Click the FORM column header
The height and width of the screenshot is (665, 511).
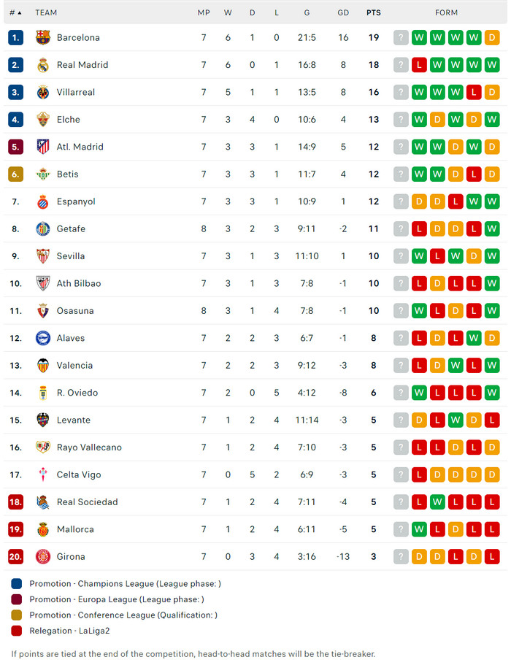446,12
